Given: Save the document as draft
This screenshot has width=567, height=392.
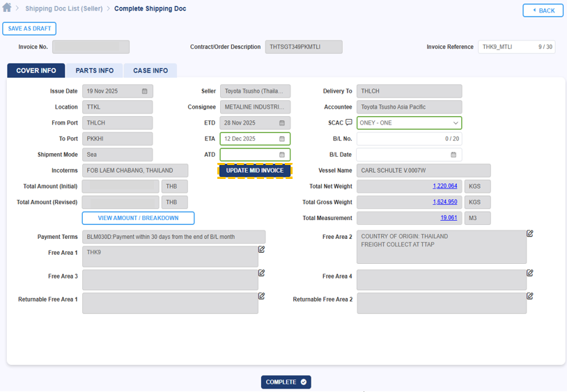Looking at the screenshot, I should coord(29,29).
